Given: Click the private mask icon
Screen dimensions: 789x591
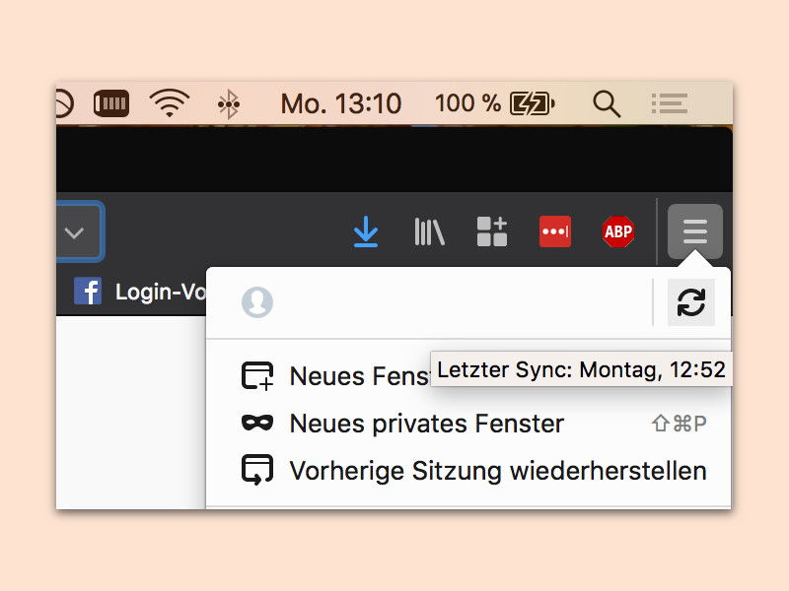Looking at the screenshot, I should tap(257, 424).
